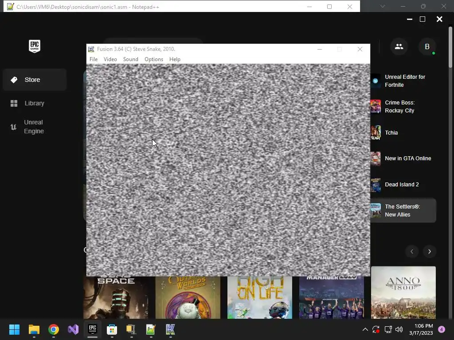
Task: Minimize the Epic Games launcher window
Action: click(409, 19)
